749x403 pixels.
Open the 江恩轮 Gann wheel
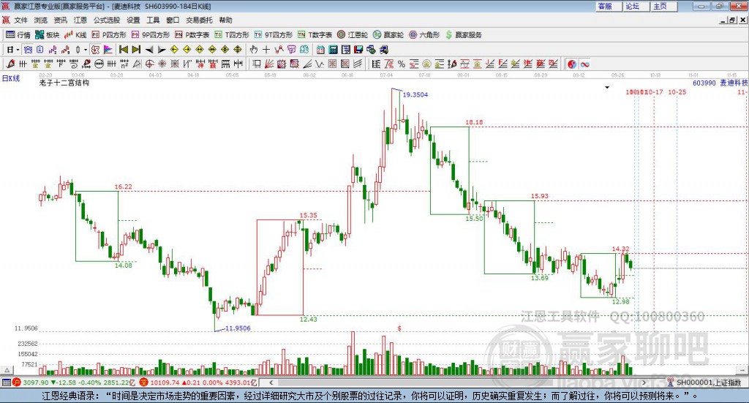(x=353, y=35)
